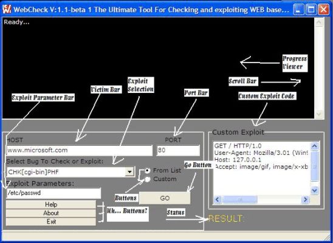Image resolution: width=333 pixels, height=243 pixels.
Task: Open the bug selection dropdown arrow
Action: [129, 172]
